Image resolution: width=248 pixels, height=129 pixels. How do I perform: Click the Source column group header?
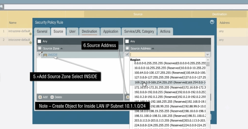pyautogui.click(x=138, y=14)
